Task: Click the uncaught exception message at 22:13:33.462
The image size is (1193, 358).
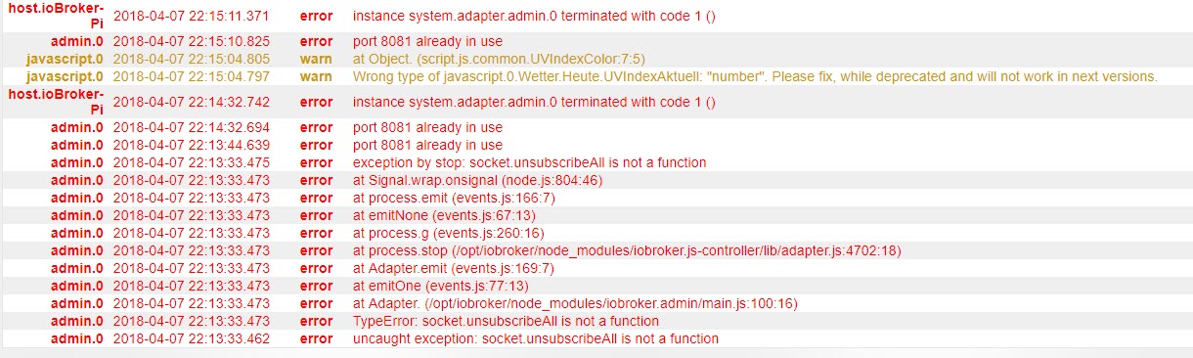Action: 535,338
